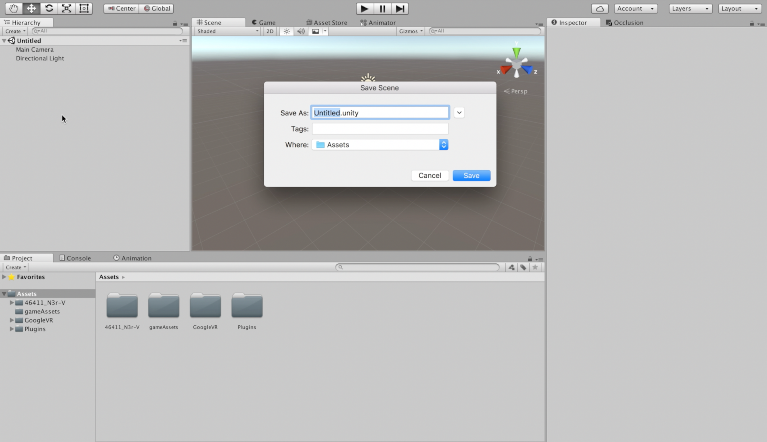Select the Rotate tool

pyautogui.click(x=49, y=9)
